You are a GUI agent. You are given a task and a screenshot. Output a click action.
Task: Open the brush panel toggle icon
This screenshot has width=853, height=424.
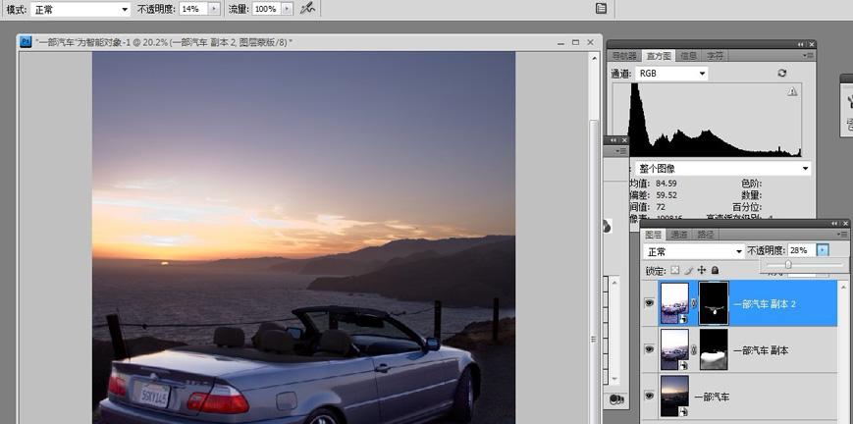pyautogui.click(x=601, y=8)
